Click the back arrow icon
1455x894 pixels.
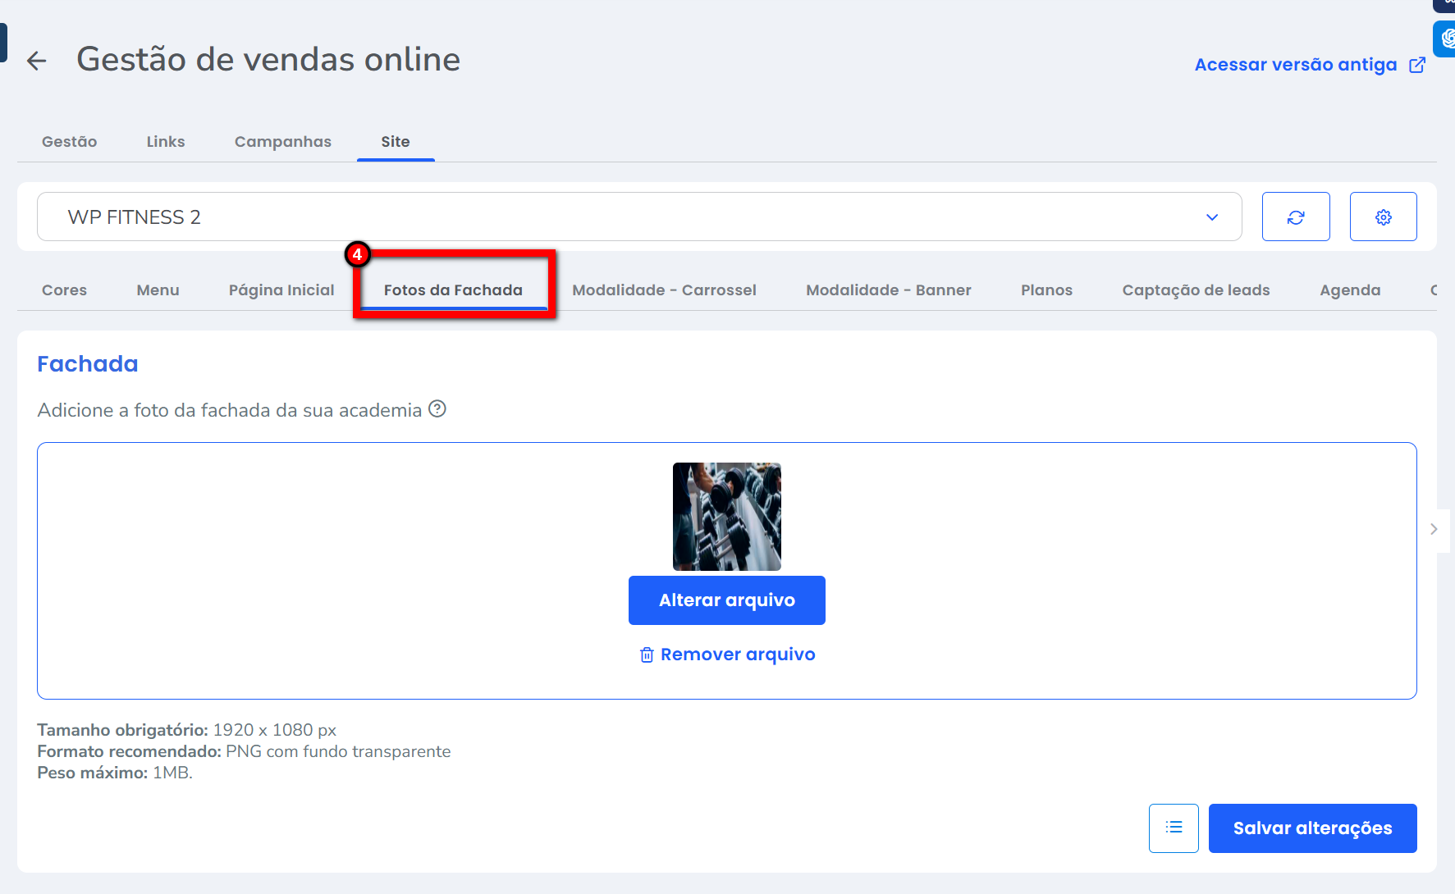click(x=36, y=61)
